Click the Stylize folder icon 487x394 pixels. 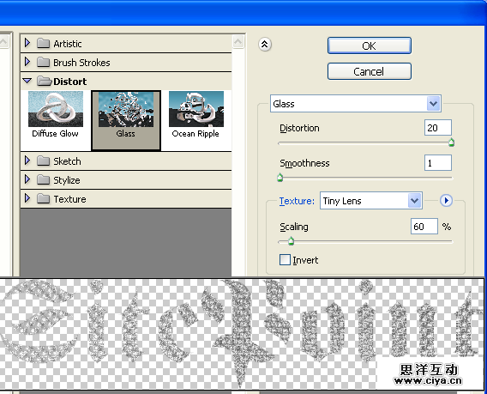pyautogui.click(x=43, y=179)
